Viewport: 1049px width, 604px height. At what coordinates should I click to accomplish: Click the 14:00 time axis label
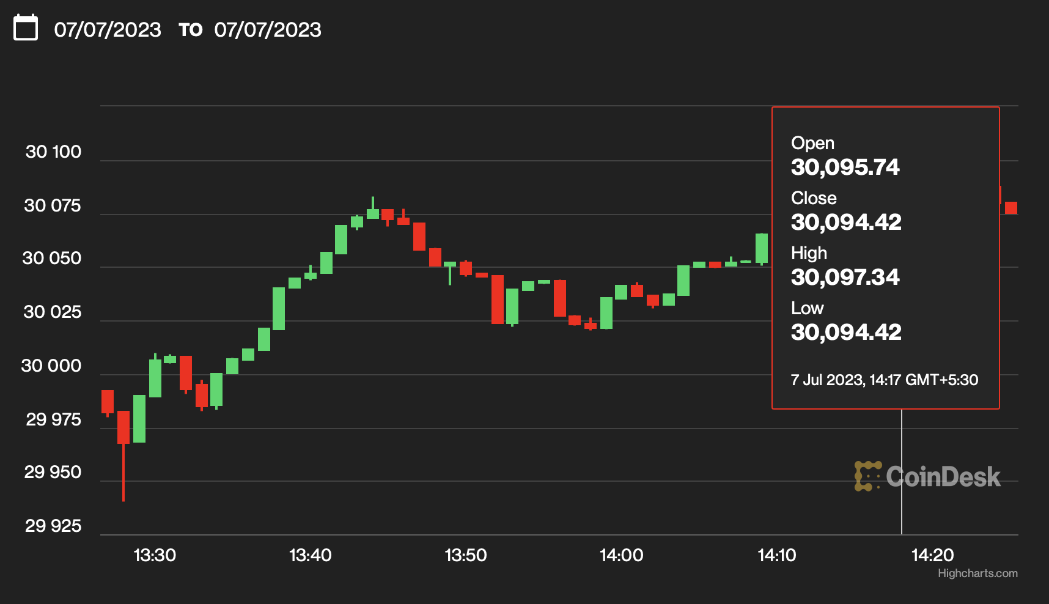pos(621,555)
